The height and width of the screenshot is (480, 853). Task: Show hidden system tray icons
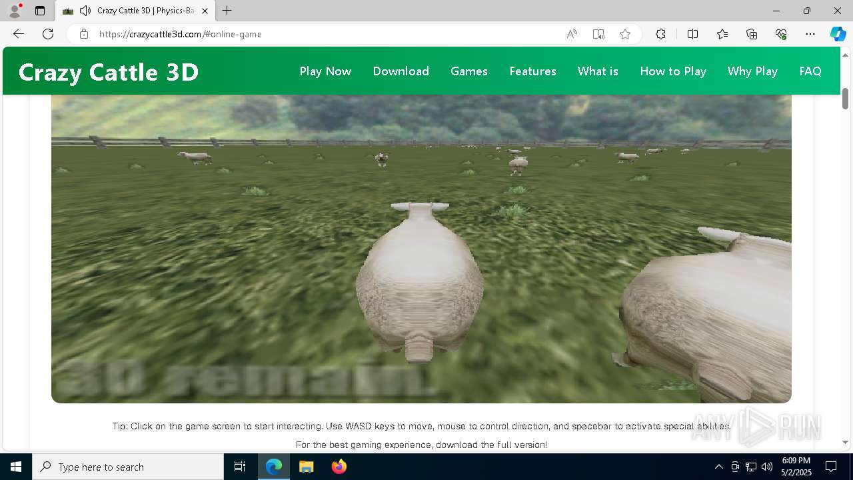718,467
